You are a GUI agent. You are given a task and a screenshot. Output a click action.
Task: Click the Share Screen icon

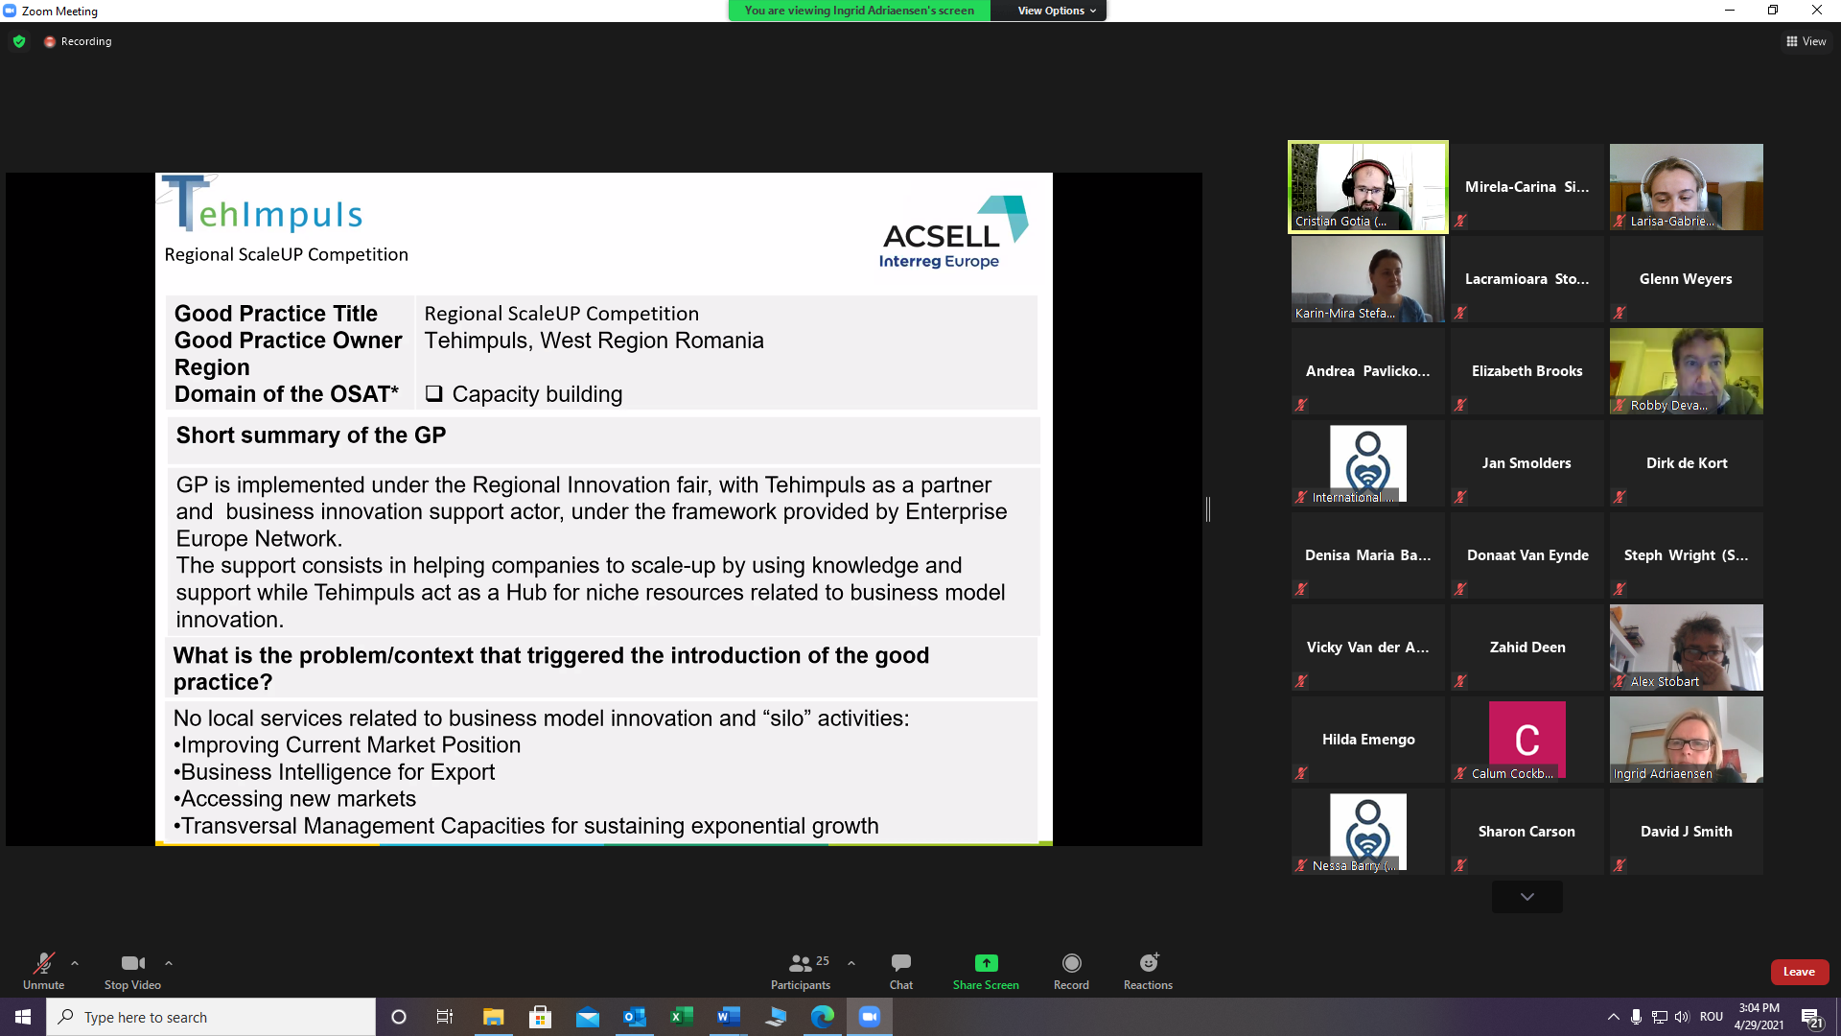985,964
